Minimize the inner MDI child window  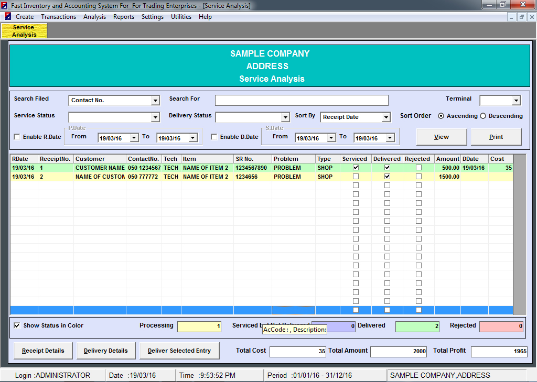512,17
